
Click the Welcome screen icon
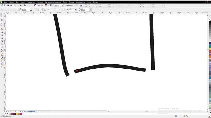51,5
